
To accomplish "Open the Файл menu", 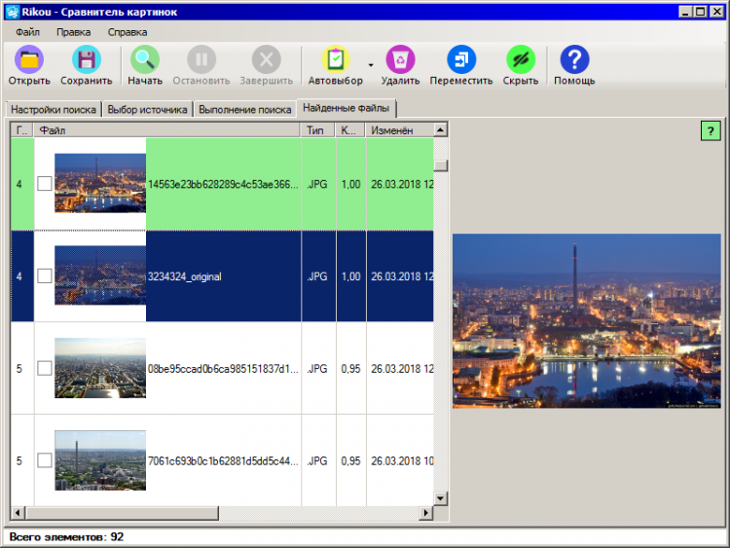I will (x=27, y=32).
